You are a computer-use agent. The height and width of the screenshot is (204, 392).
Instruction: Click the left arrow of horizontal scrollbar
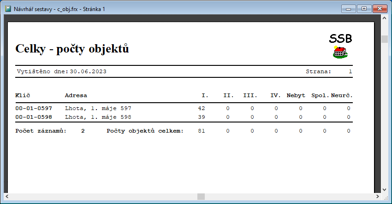tap(6, 197)
